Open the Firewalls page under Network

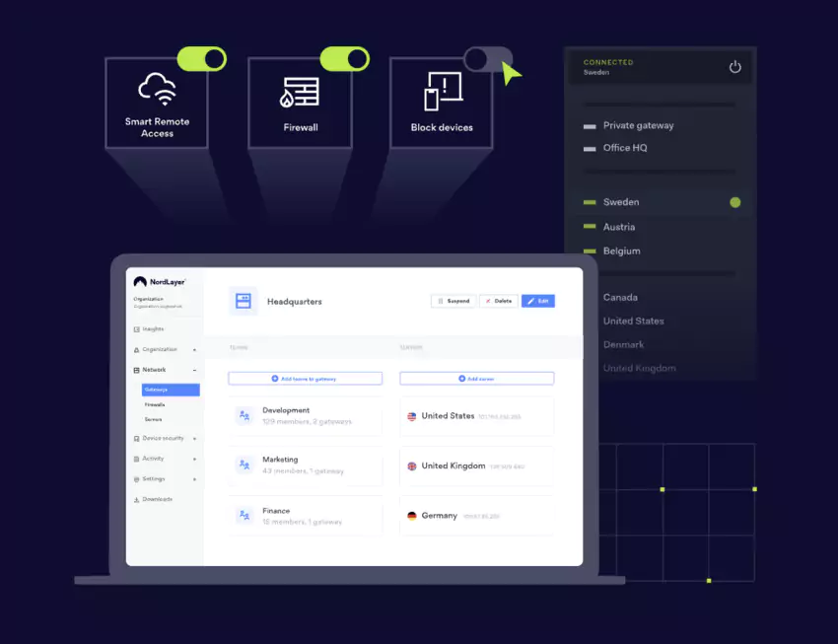pos(154,403)
